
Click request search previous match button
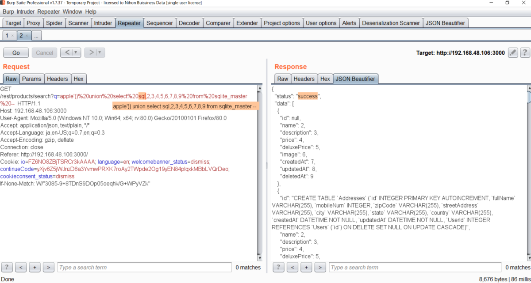pos(21,267)
